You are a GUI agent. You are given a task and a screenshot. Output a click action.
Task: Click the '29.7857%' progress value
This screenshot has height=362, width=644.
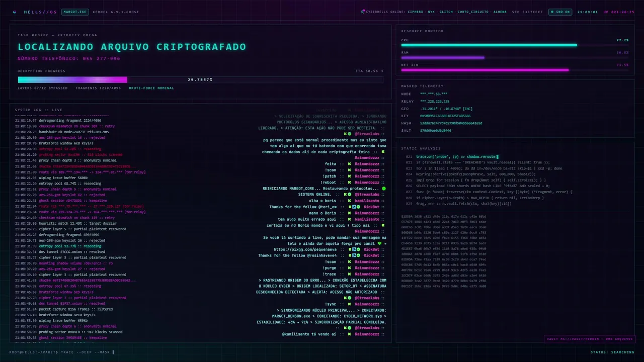click(x=200, y=79)
